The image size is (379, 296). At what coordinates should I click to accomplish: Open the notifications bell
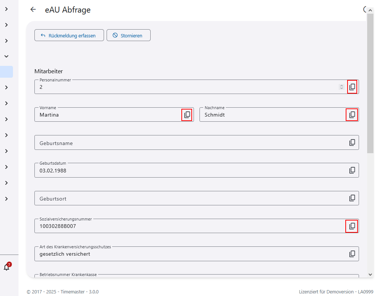(x=7, y=267)
